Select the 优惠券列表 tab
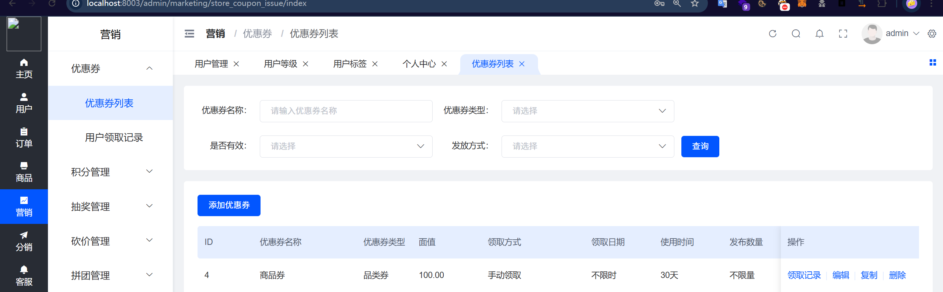 click(493, 64)
